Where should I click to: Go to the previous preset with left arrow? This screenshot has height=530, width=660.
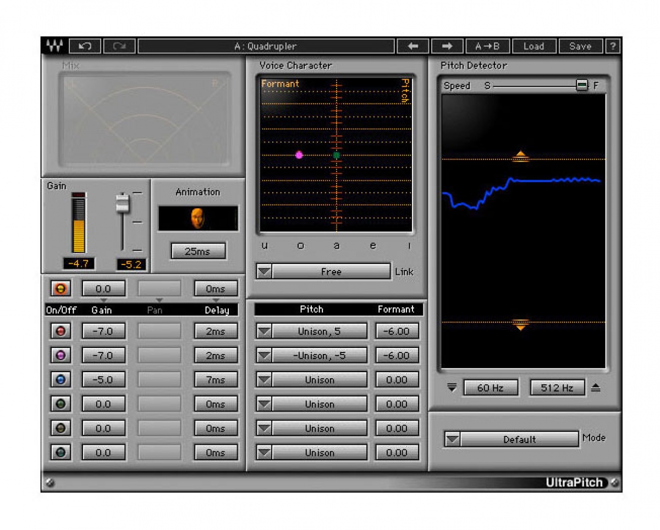tap(413, 46)
